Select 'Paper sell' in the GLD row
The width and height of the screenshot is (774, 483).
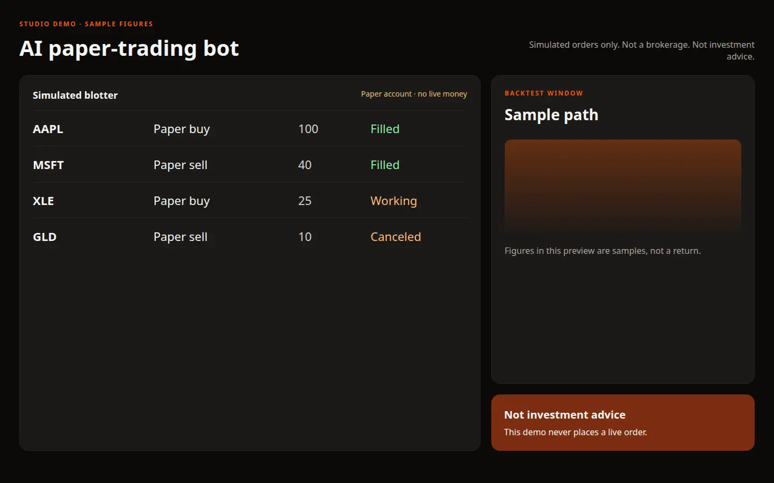pos(181,237)
